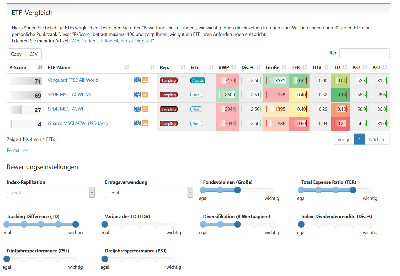Click the Fondsvolumen (Größe) slider handle

[237, 190]
